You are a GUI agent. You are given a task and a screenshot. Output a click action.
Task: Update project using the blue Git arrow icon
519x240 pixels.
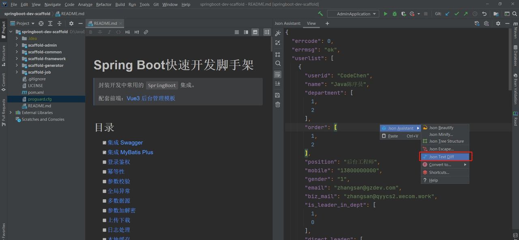pyautogui.click(x=447, y=13)
